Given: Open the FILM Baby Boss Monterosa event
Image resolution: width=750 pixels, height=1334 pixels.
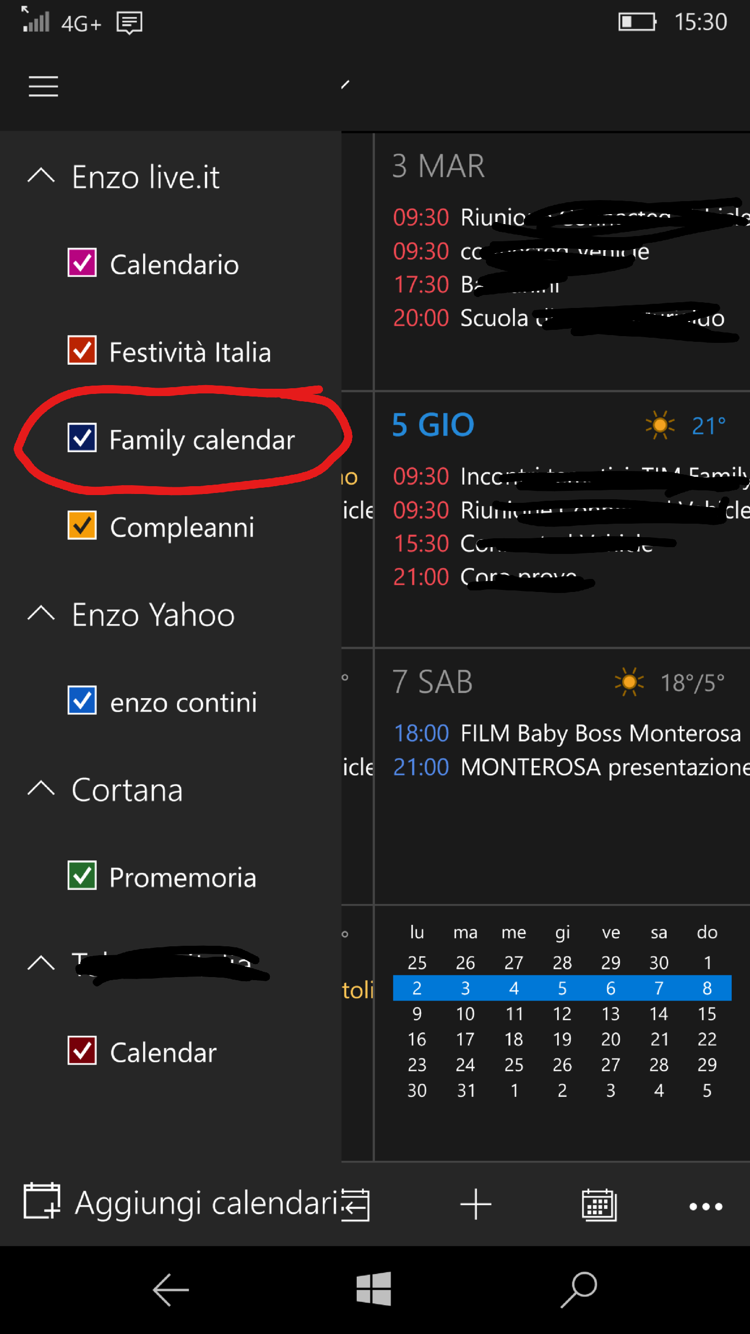Looking at the screenshot, I should (600, 733).
